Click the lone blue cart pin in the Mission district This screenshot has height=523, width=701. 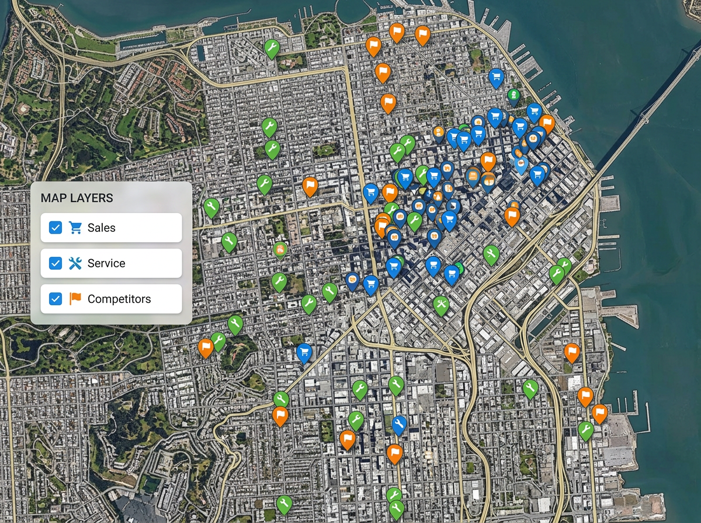(x=303, y=350)
